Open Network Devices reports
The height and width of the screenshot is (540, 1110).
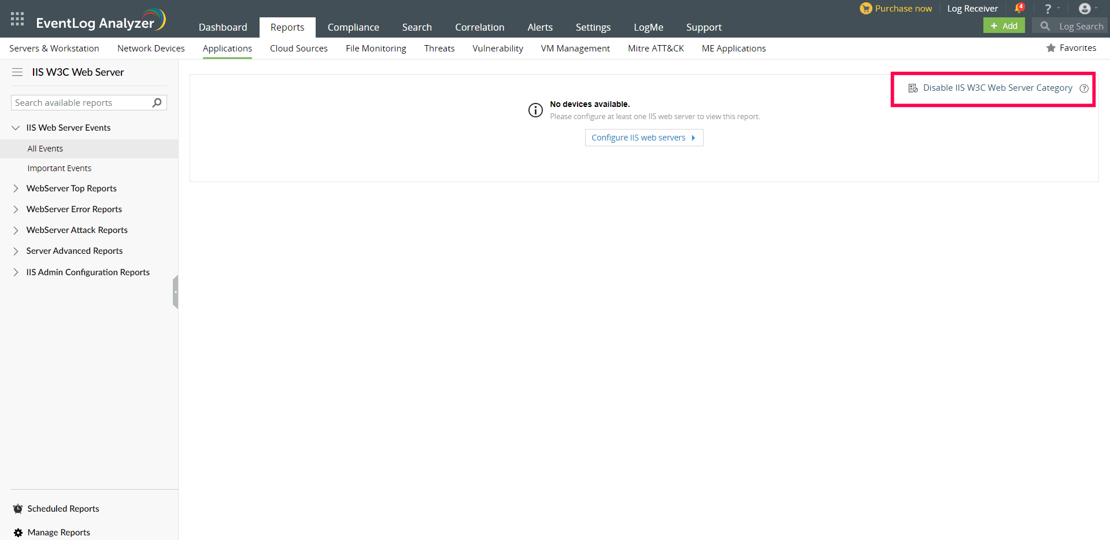(x=151, y=49)
